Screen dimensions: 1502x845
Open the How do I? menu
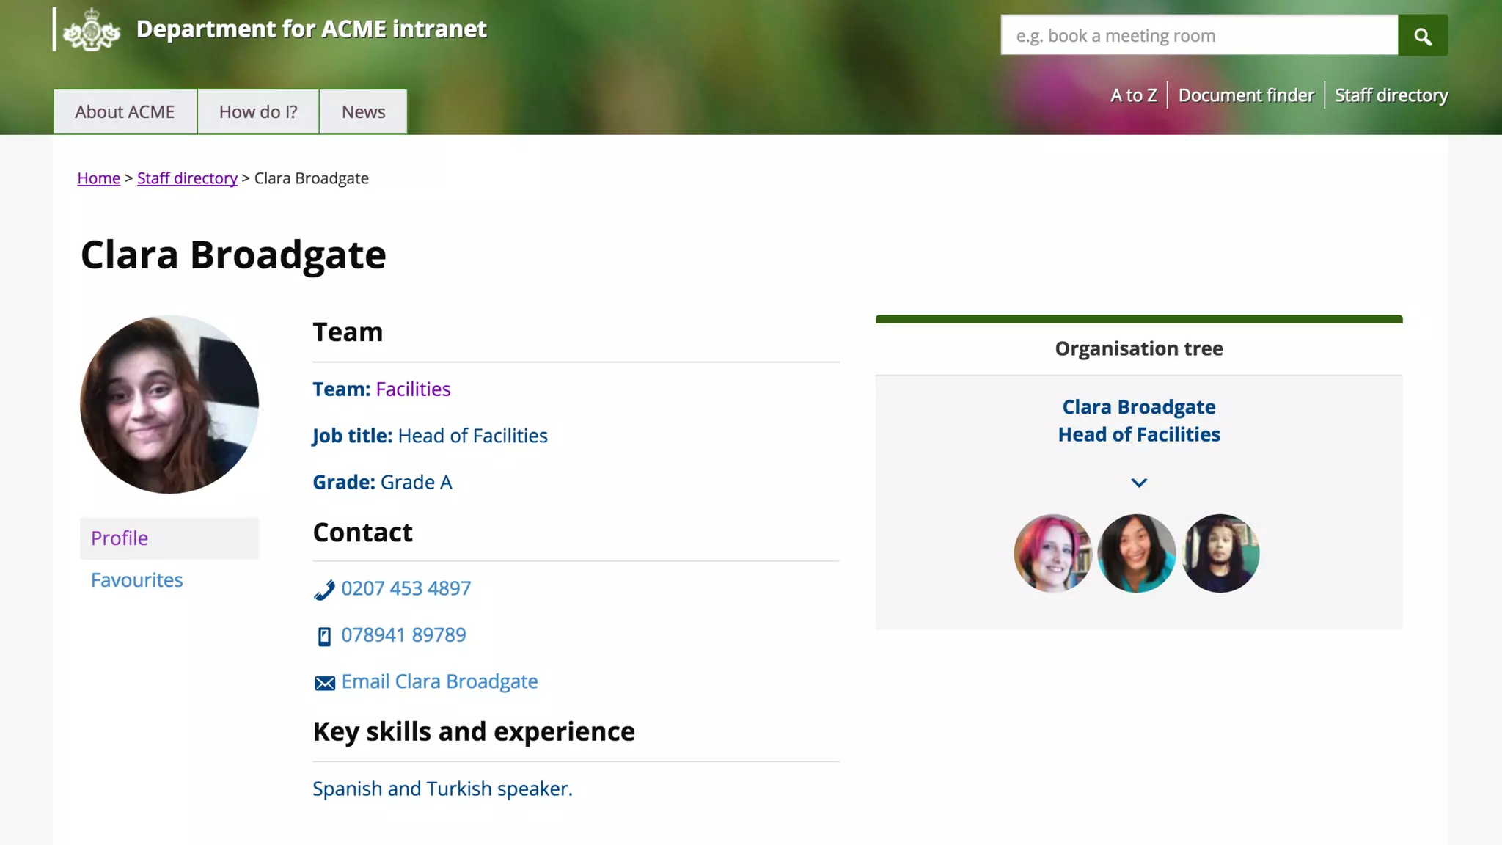pyautogui.click(x=258, y=111)
